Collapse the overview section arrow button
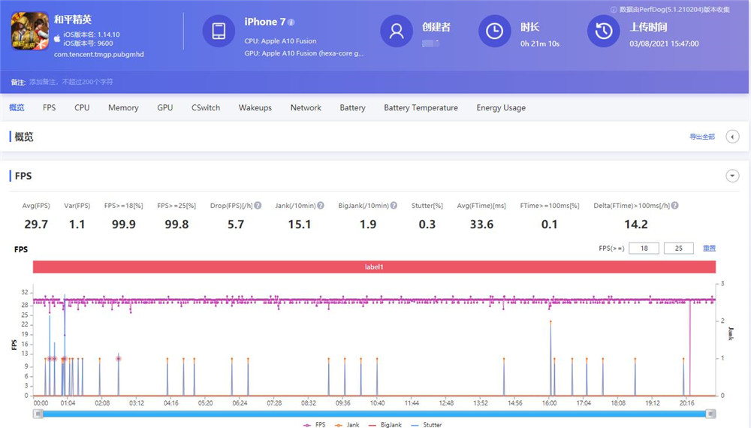The width and height of the screenshot is (751, 428). click(x=732, y=137)
